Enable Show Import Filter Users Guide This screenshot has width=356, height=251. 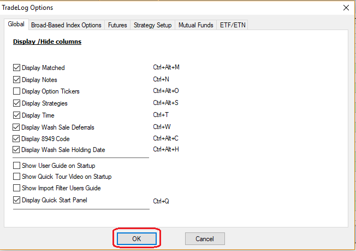pyautogui.click(x=16, y=188)
